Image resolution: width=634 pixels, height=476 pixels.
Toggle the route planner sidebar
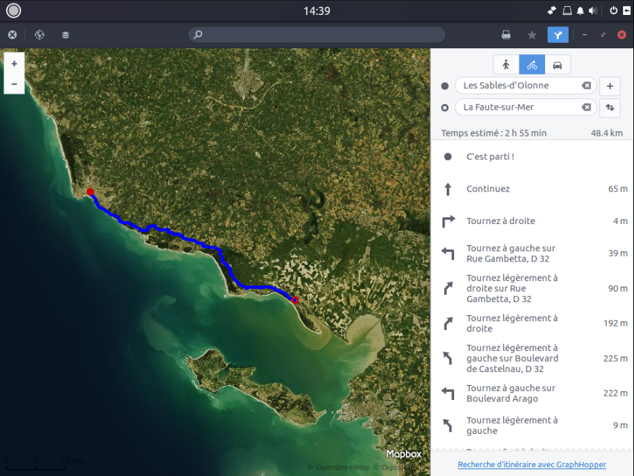(x=557, y=35)
